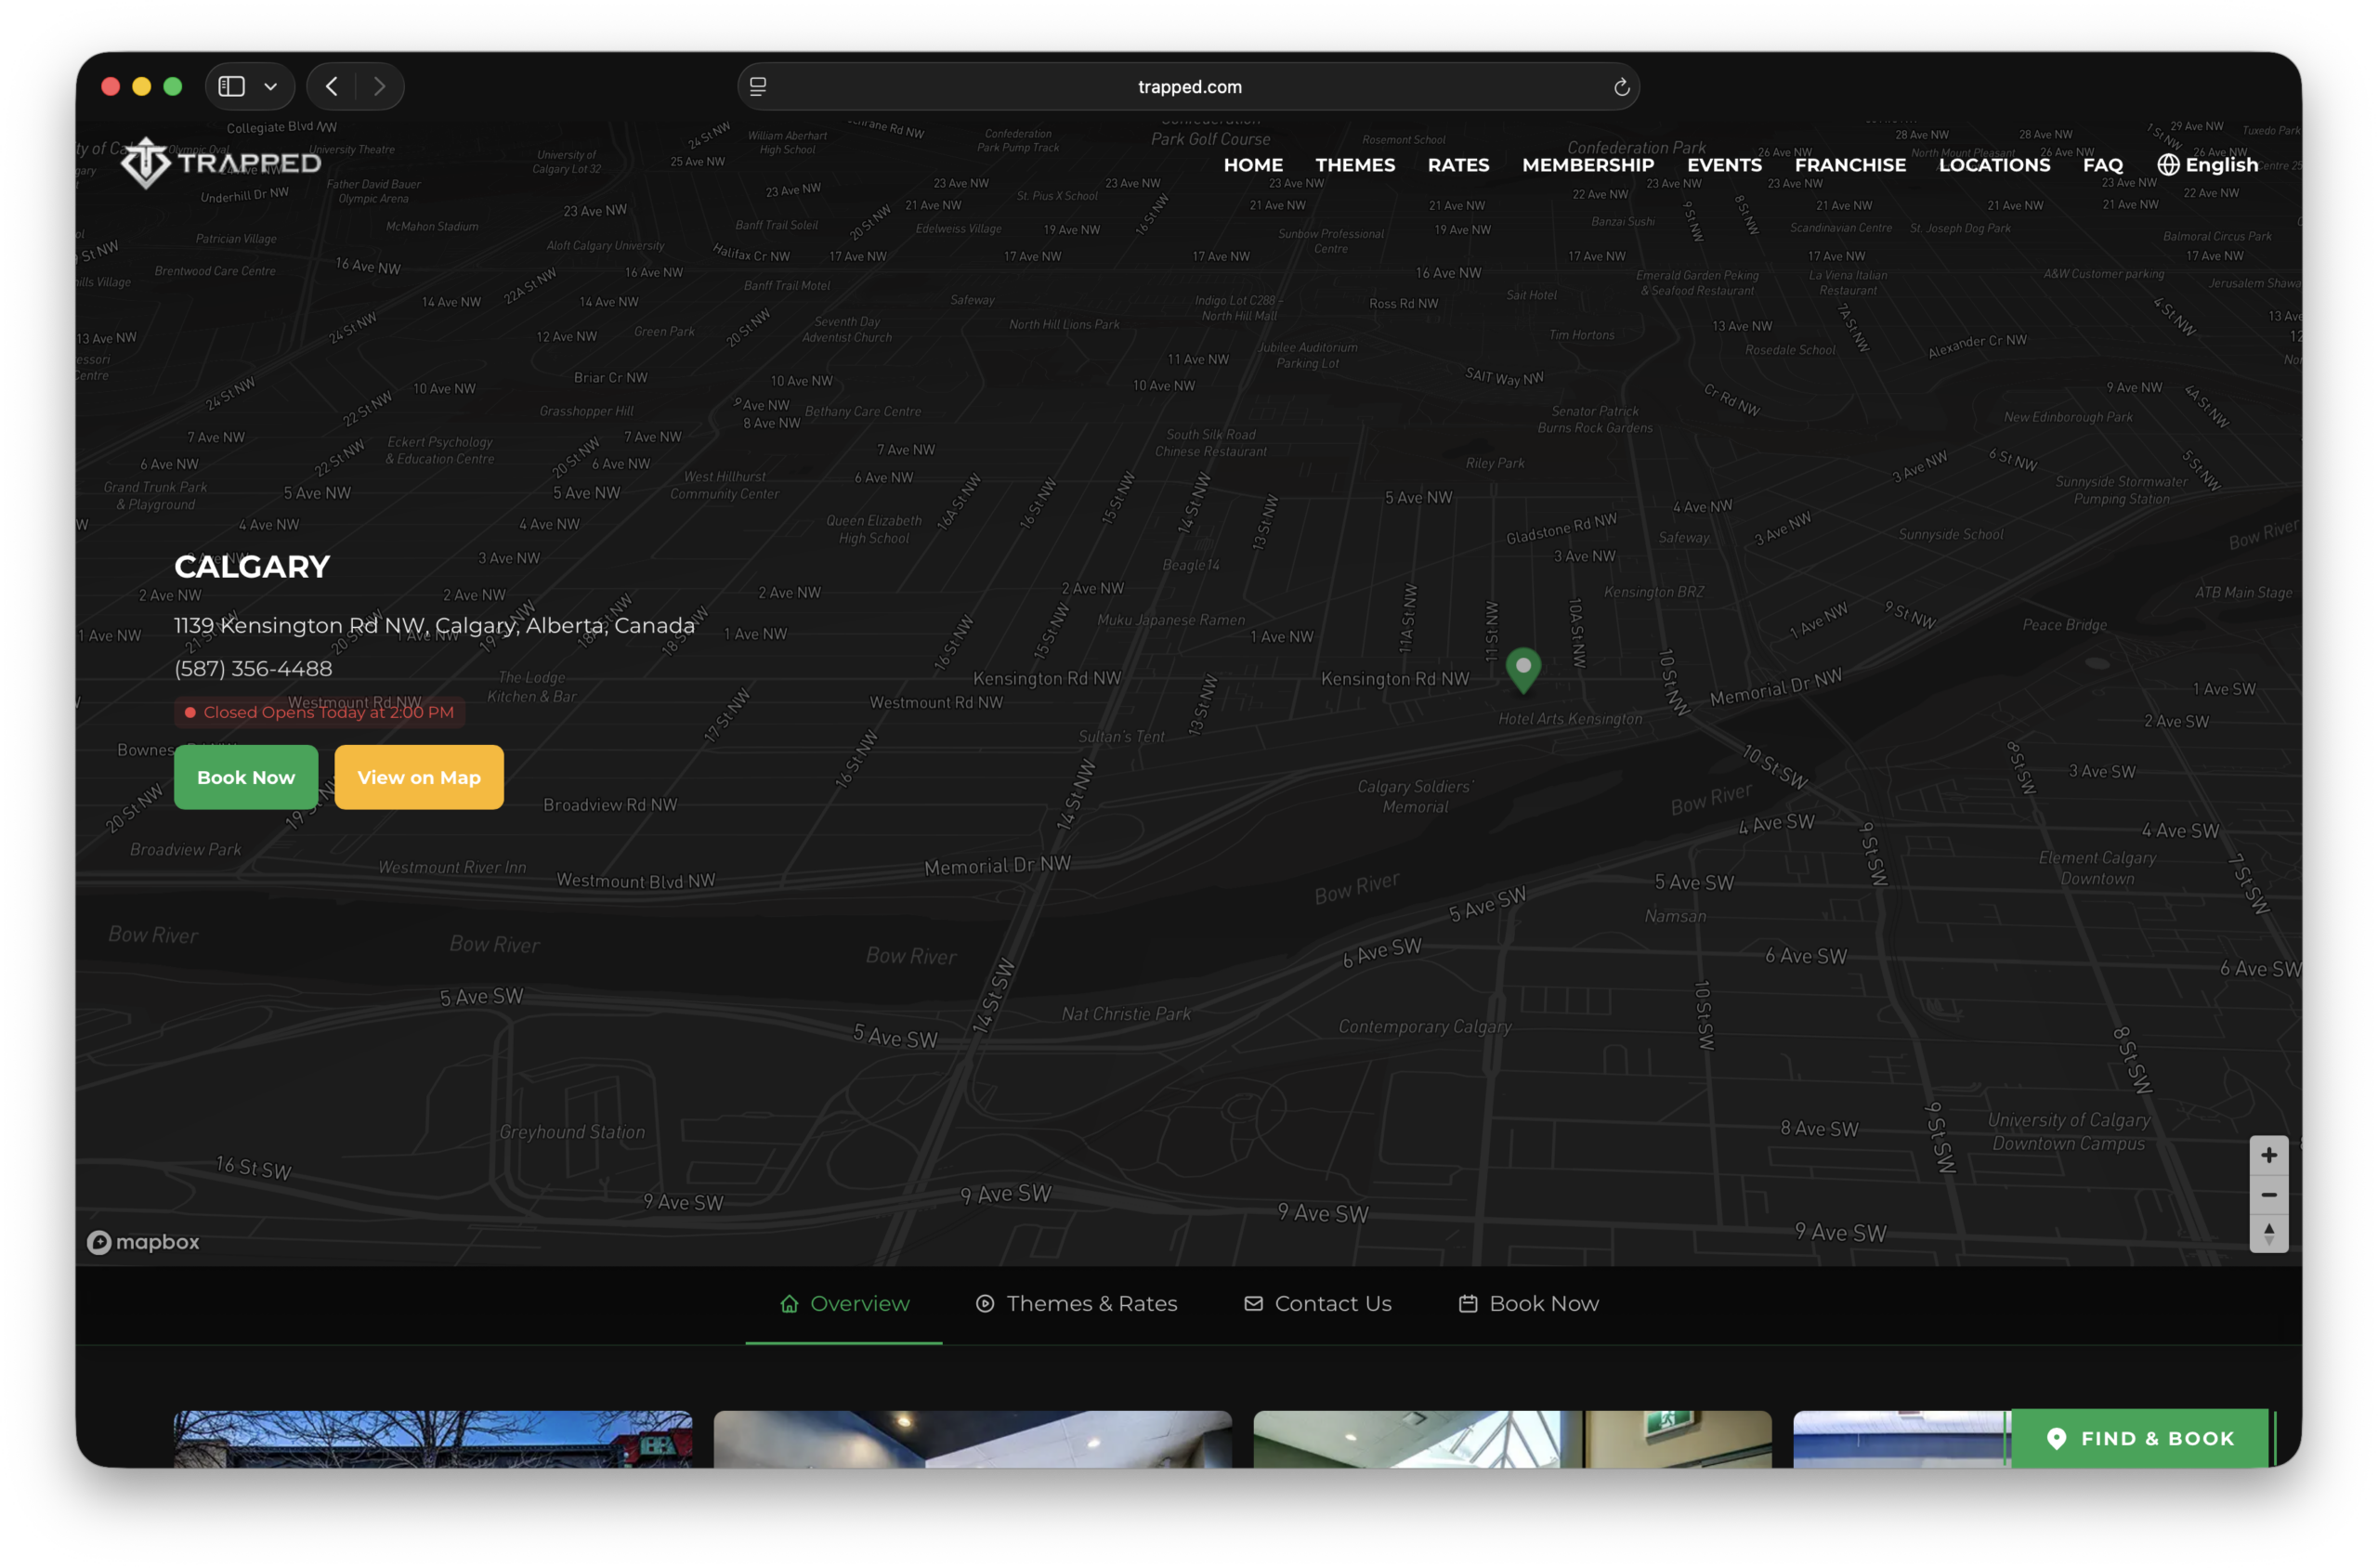Open the English language selector
The width and height of the screenshot is (2378, 1568).
(x=2207, y=165)
